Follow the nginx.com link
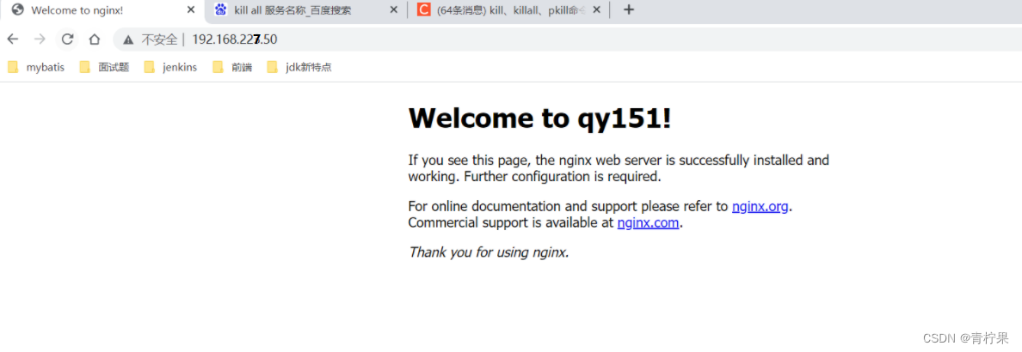This screenshot has width=1022, height=352. [649, 223]
